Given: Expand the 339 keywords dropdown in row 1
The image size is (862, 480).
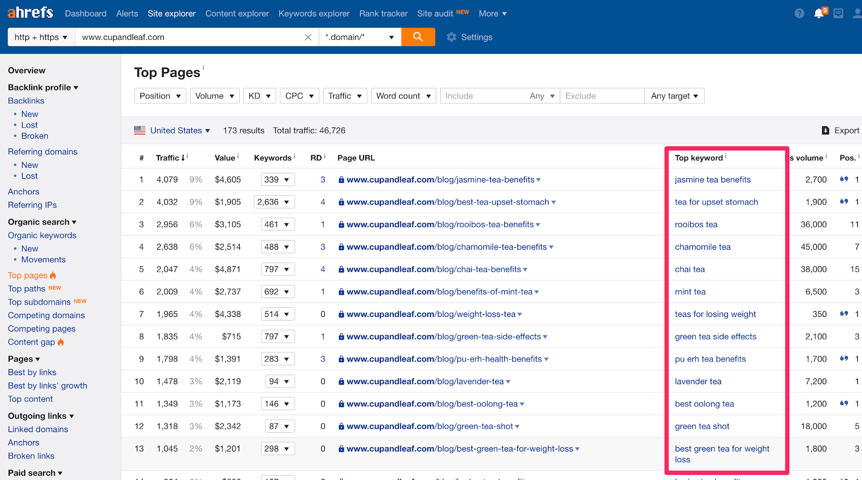Looking at the screenshot, I should 278,180.
